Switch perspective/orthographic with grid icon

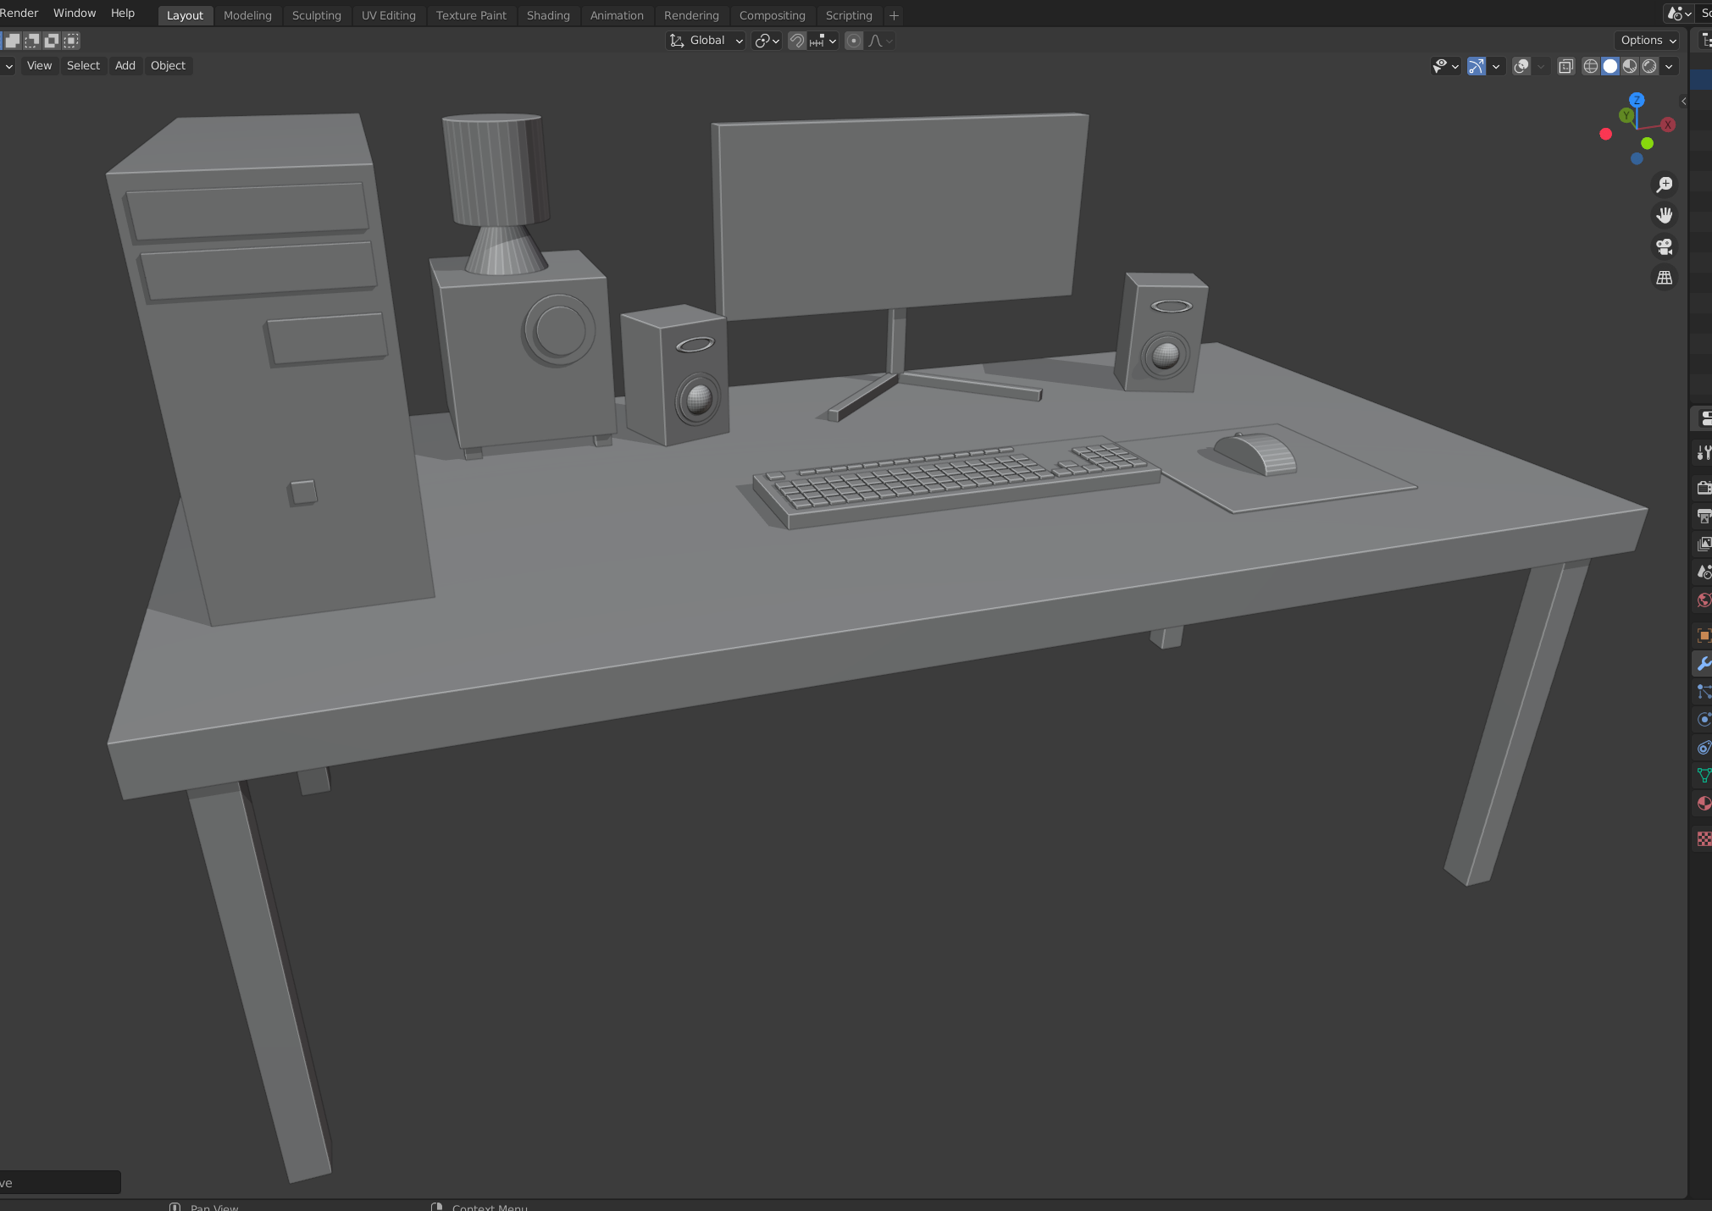[1665, 278]
